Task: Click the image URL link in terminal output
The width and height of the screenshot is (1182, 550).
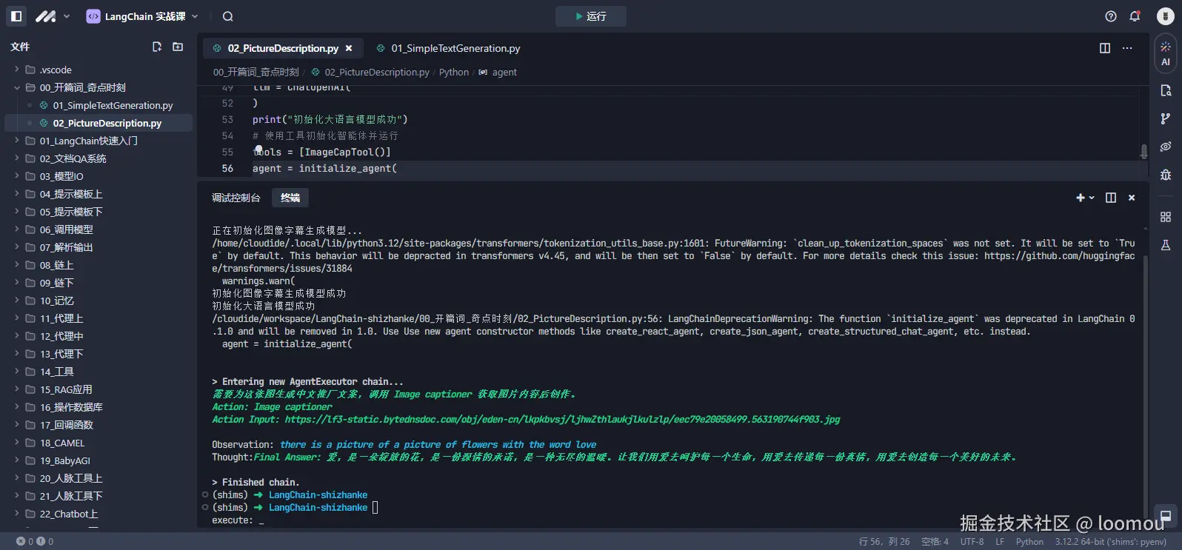Action: [562, 419]
